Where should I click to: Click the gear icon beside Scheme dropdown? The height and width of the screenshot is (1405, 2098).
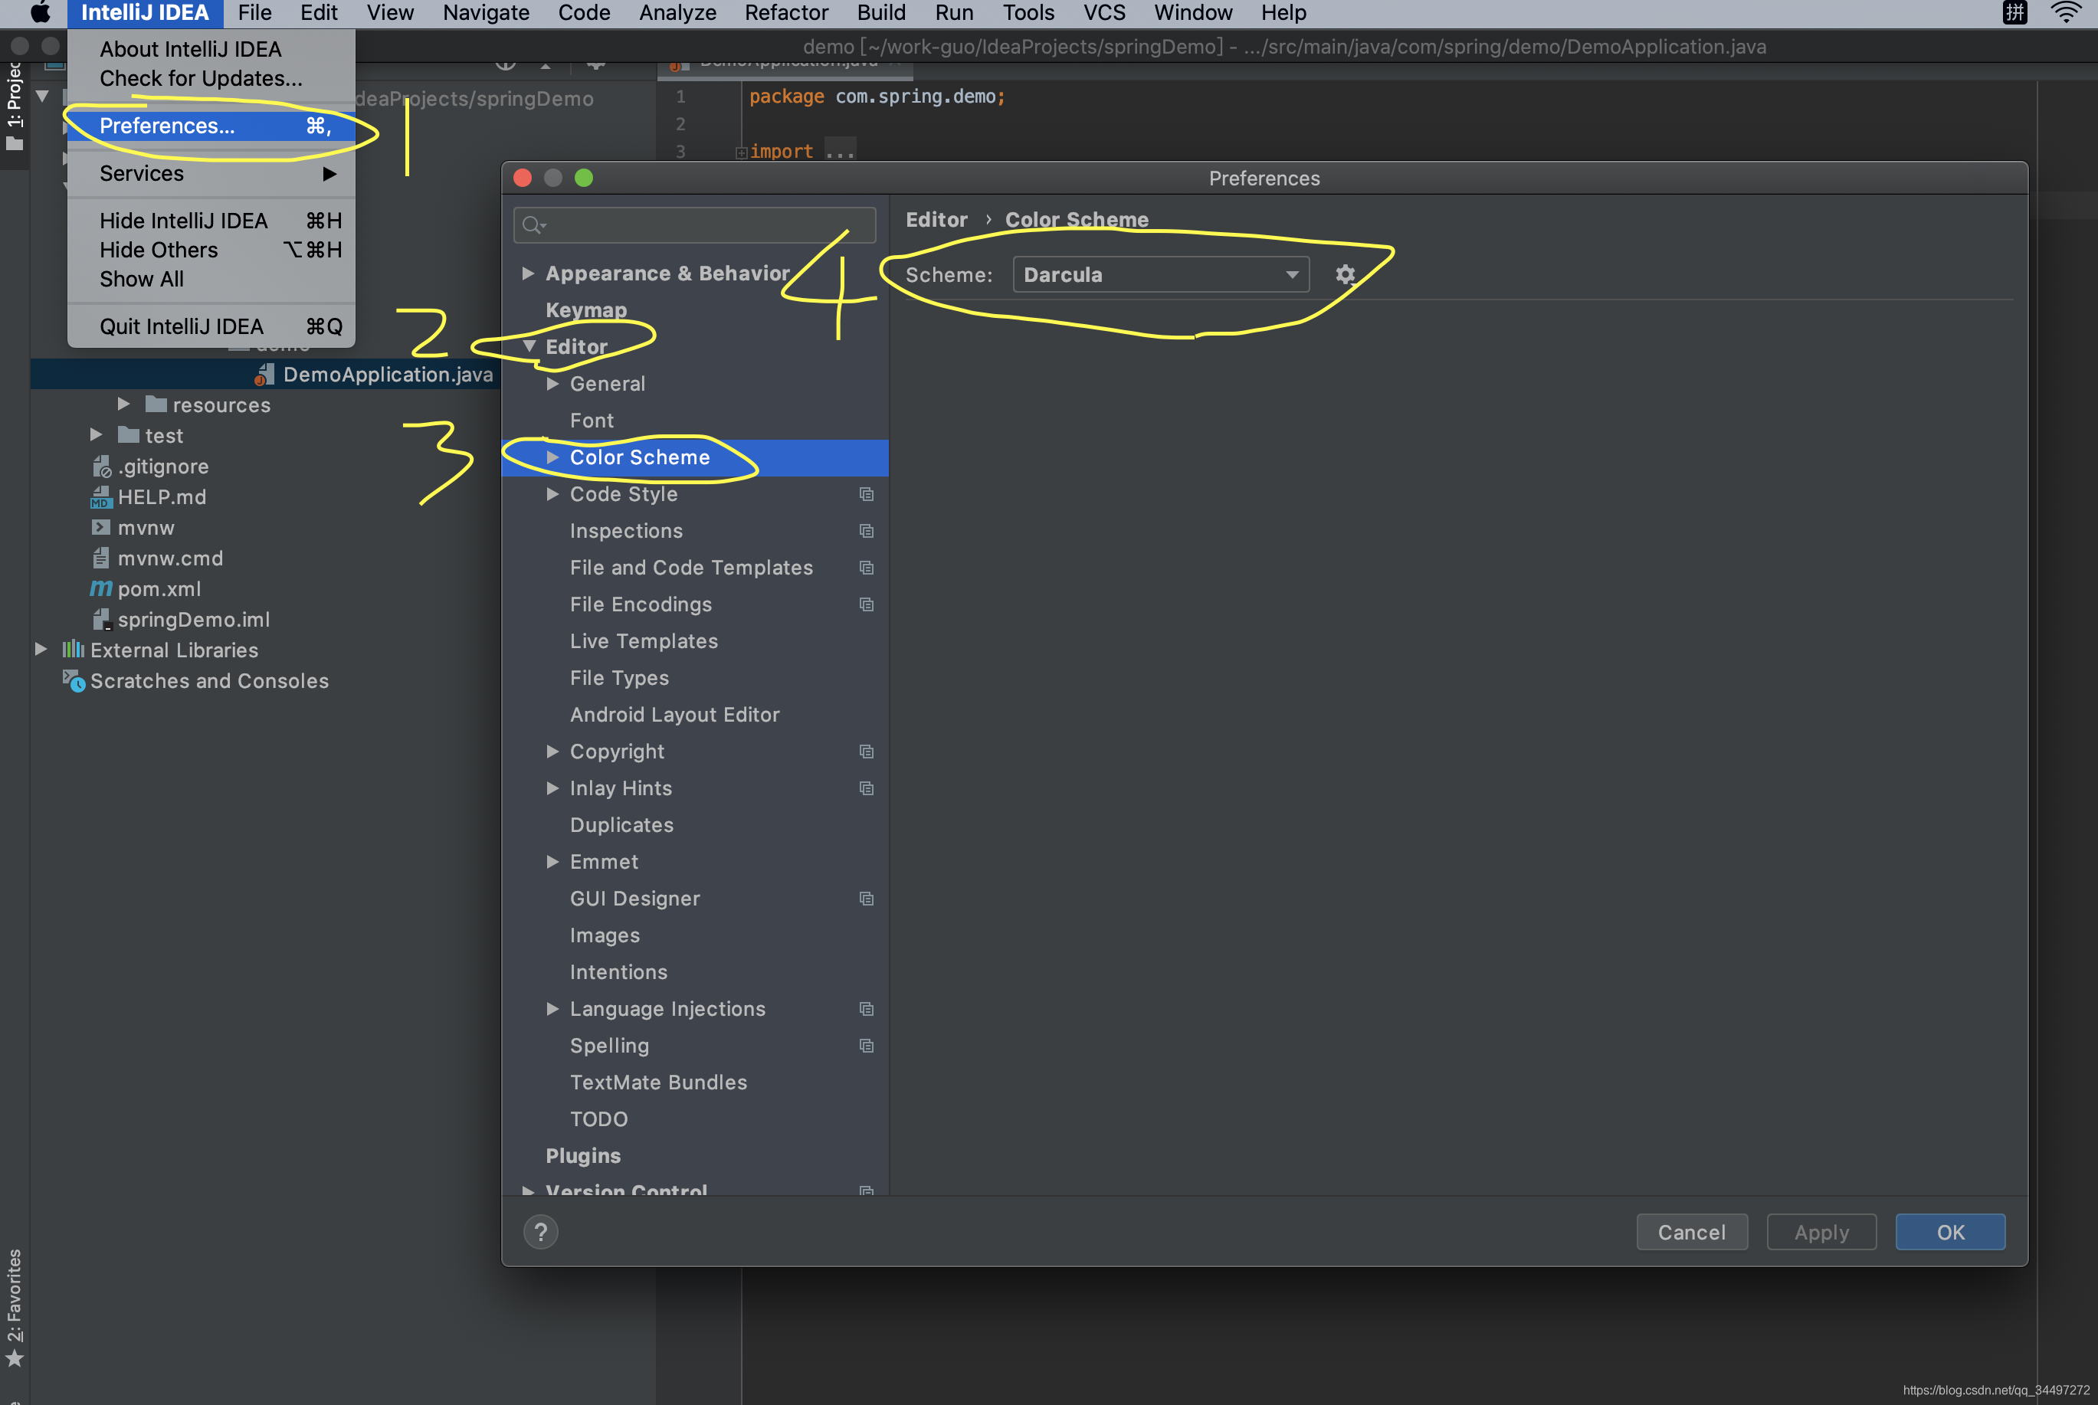1344,274
